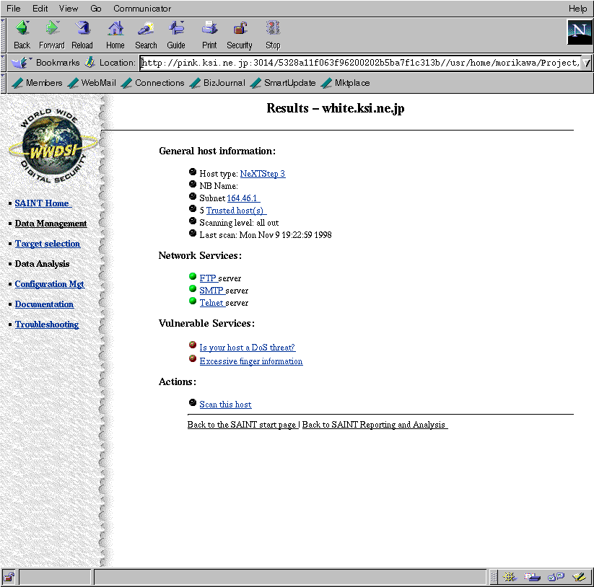Open the BizJournal toolbar shortcut
594x587 pixels.
[x=217, y=83]
